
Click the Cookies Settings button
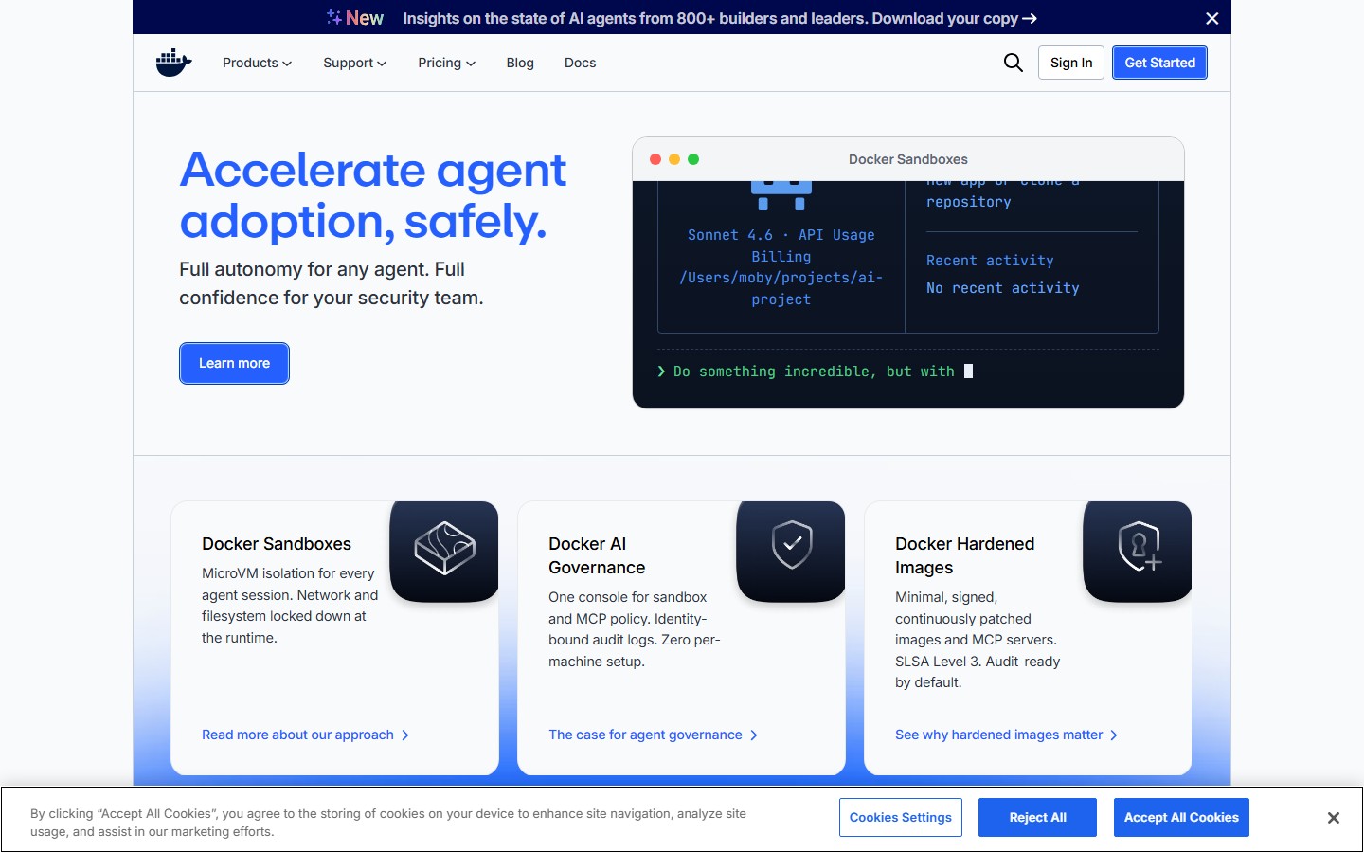901,817
